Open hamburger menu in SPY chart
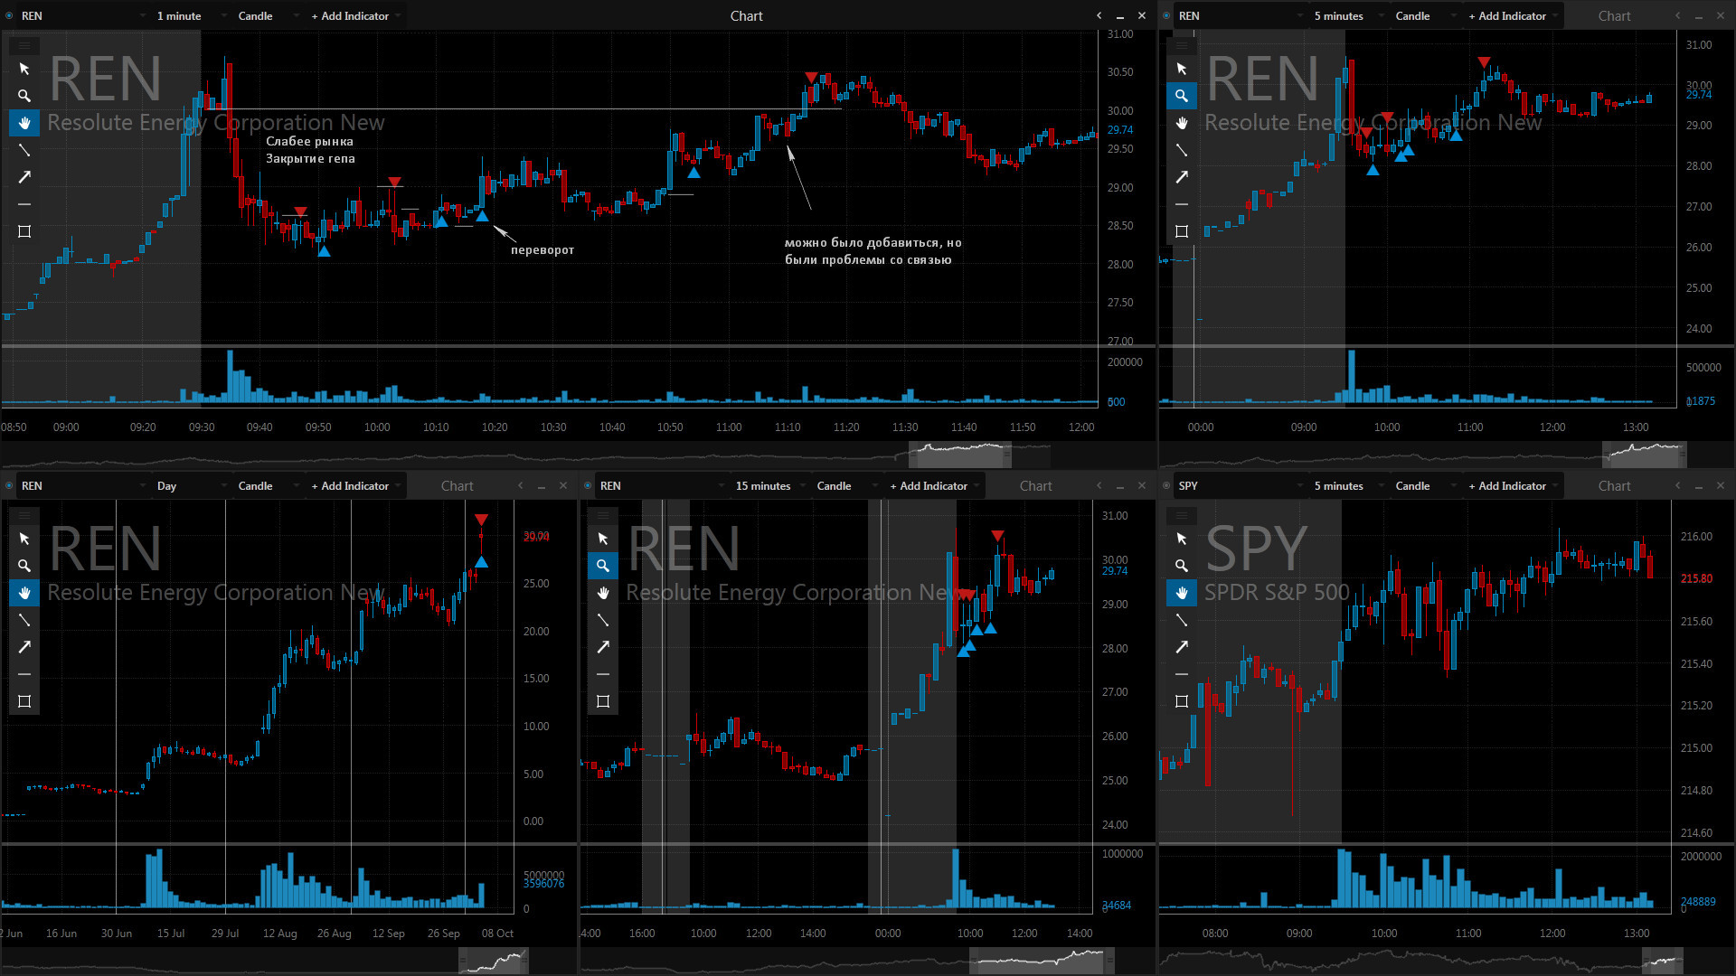The height and width of the screenshot is (976, 1736). click(1182, 514)
